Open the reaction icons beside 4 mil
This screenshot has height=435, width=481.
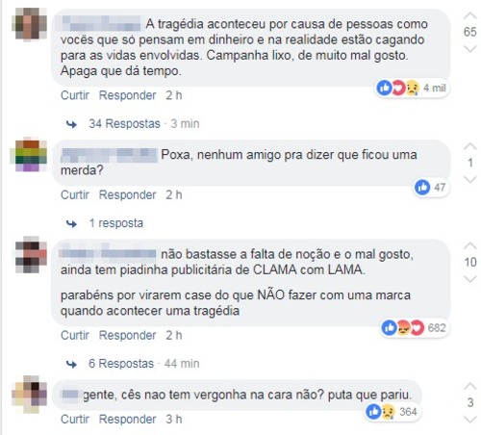pyautogui.click(x=398, y=88)
